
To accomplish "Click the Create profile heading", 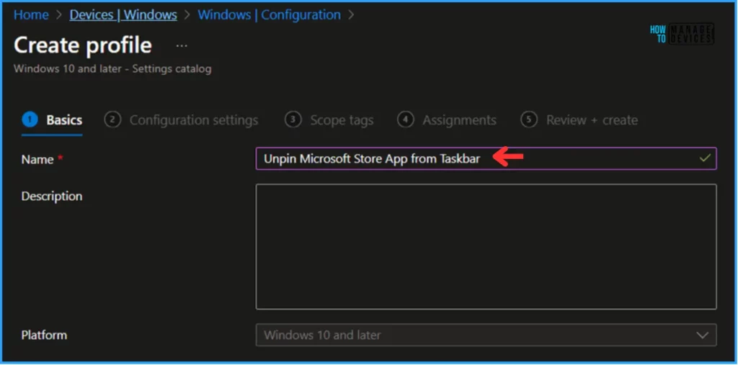I will pyautogui.click(x=83, y=45).
